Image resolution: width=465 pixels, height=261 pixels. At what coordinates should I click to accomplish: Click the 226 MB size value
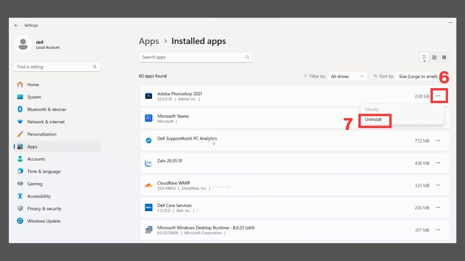pyautogui.click(x=422, y=208)
